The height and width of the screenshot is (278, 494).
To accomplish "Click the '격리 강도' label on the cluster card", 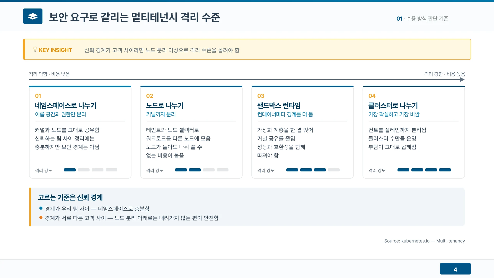I will point(377,170).
